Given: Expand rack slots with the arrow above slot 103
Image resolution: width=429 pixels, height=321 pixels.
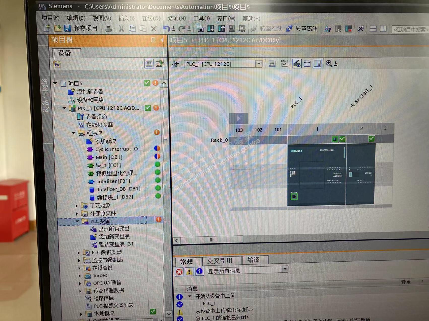Looking at the screenshot, I should 238,118.
